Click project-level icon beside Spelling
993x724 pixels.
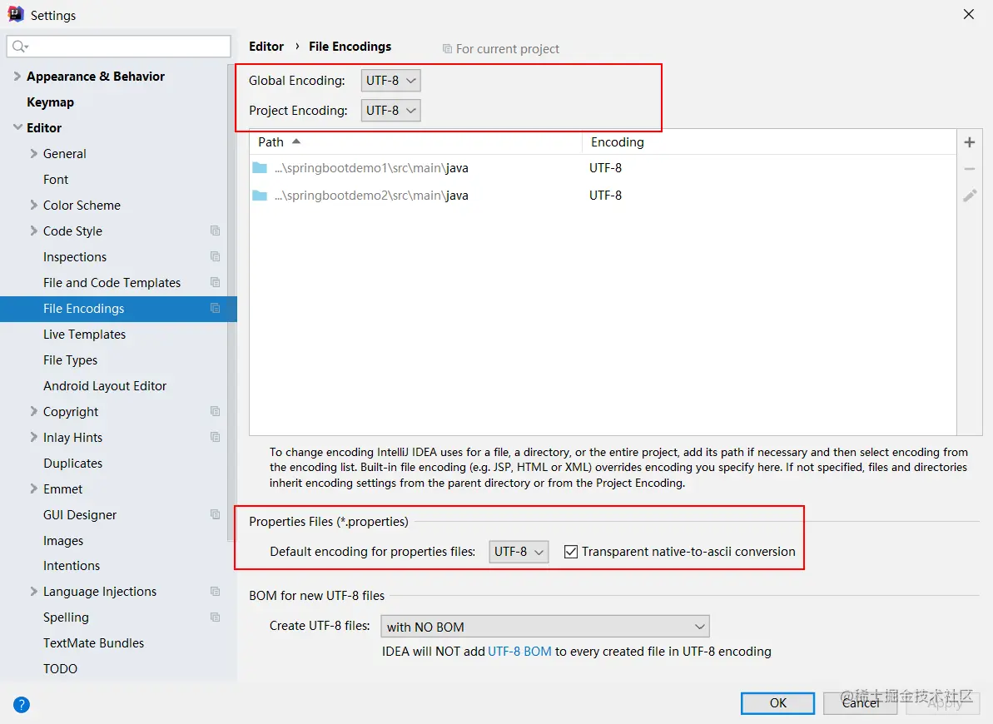(x=216, y=617)
